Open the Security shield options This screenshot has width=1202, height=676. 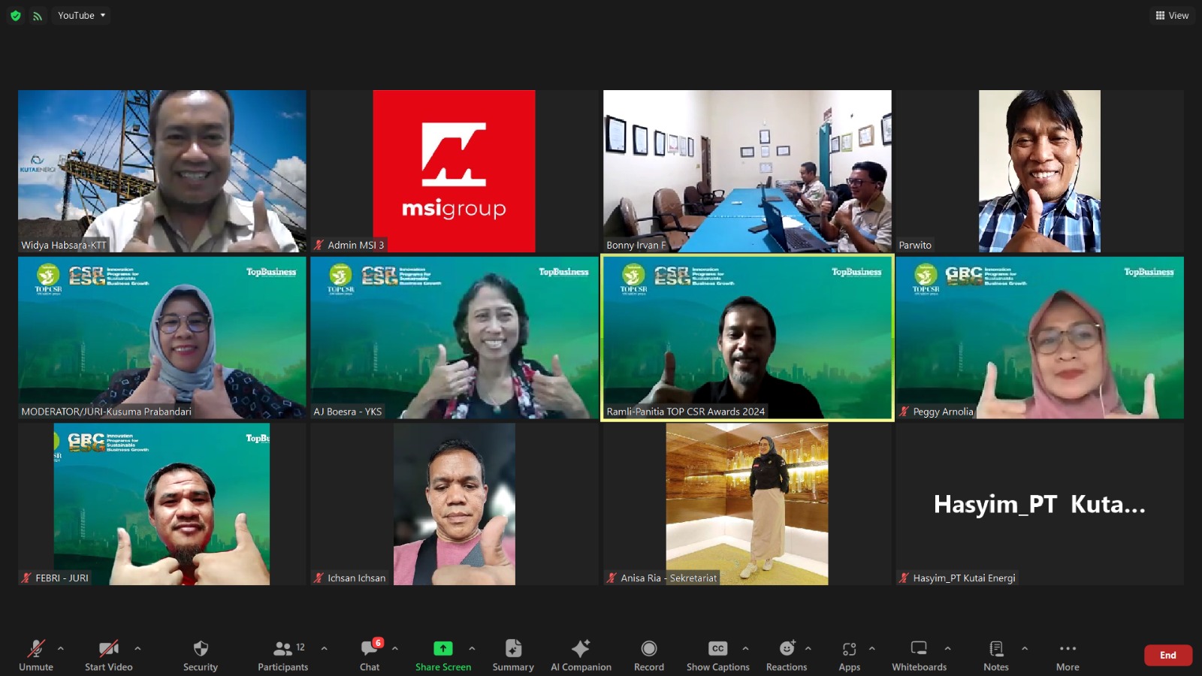pos(200,655)
